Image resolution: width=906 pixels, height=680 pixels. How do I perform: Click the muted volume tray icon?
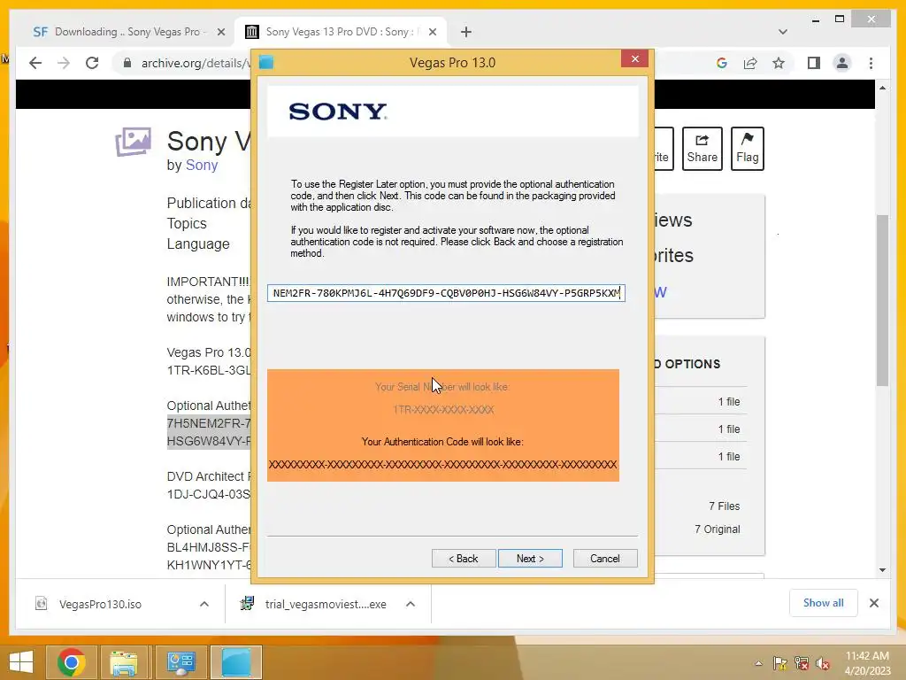pyautogui.click(x=823, y=663)
